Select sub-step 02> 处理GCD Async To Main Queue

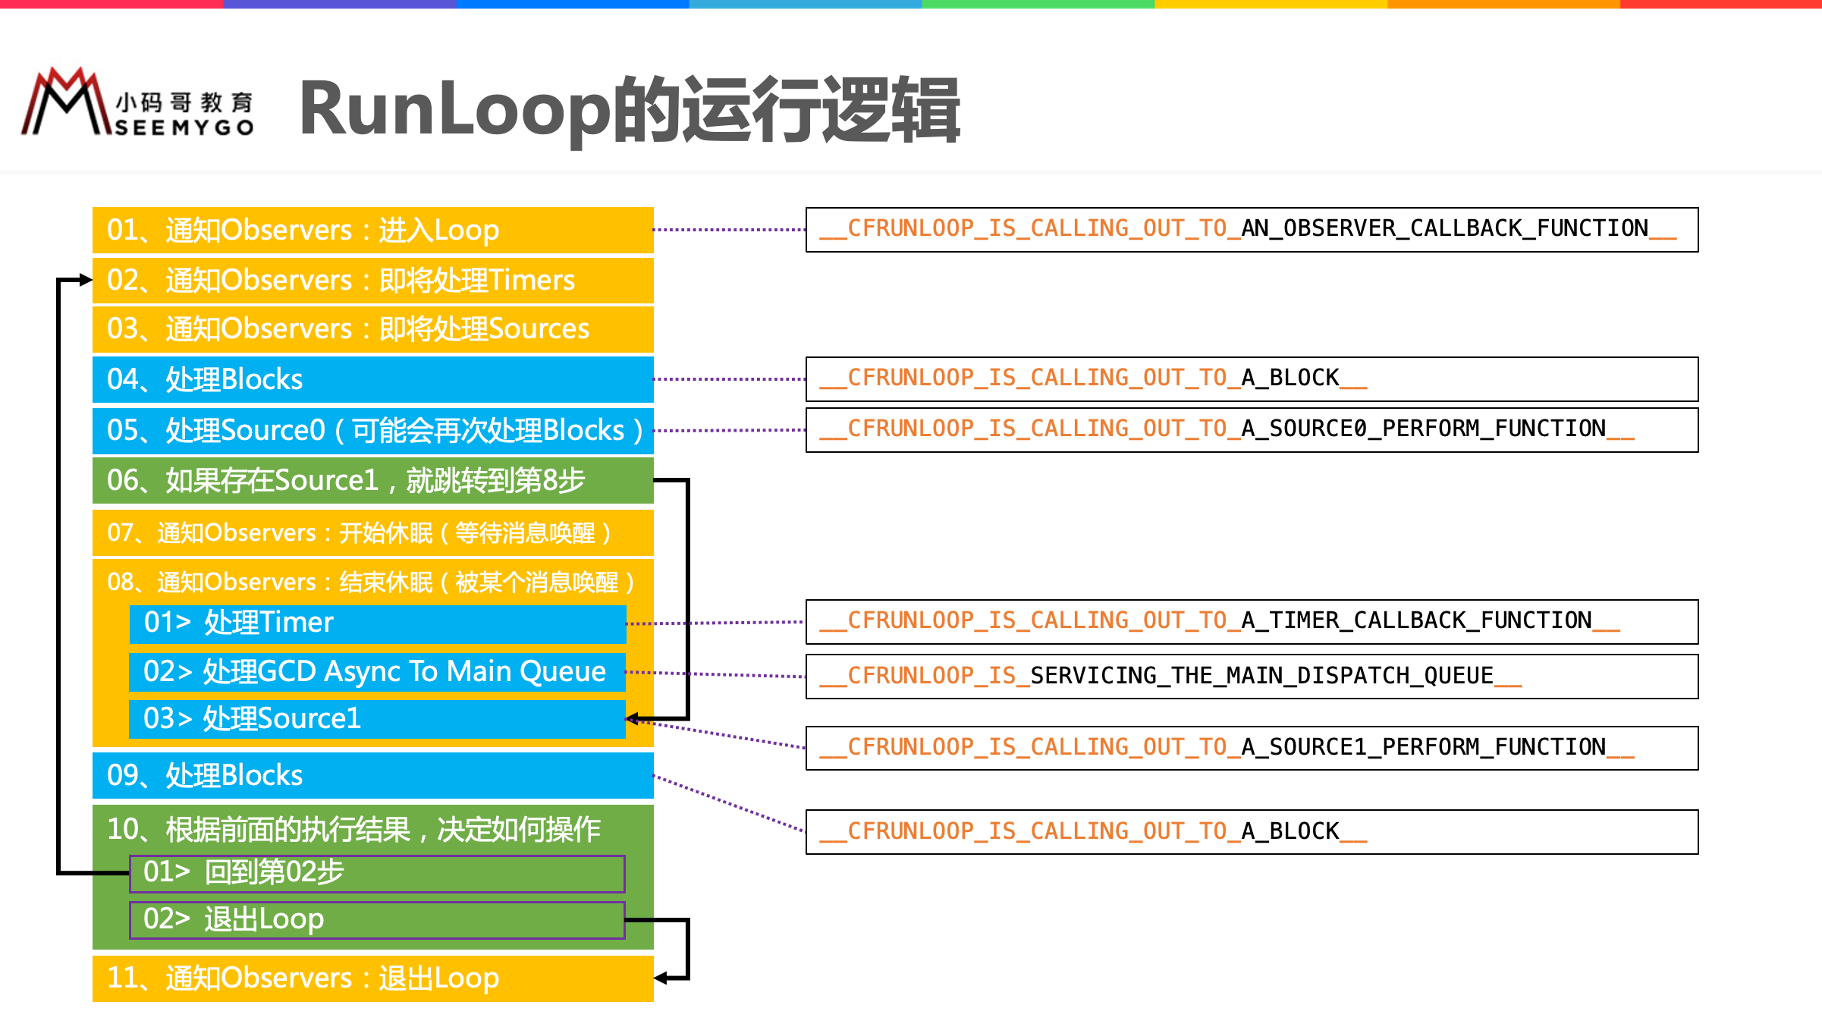[x=377, y=672]
